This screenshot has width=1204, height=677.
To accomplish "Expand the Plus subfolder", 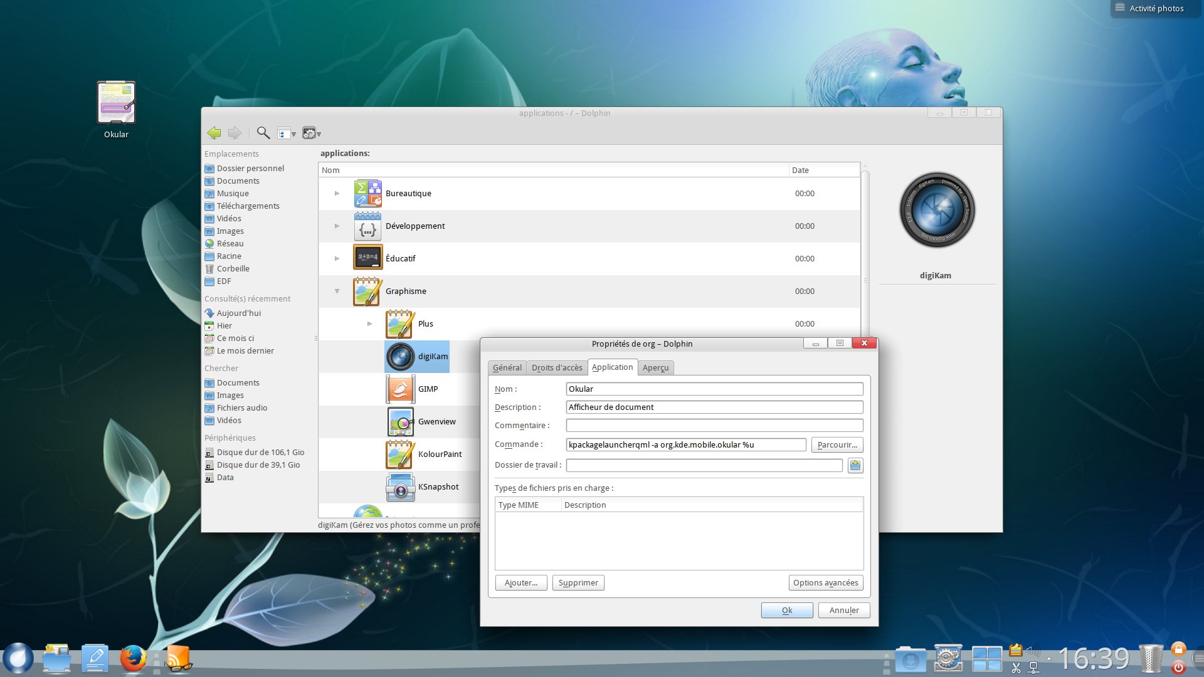I will click(369, 324).
